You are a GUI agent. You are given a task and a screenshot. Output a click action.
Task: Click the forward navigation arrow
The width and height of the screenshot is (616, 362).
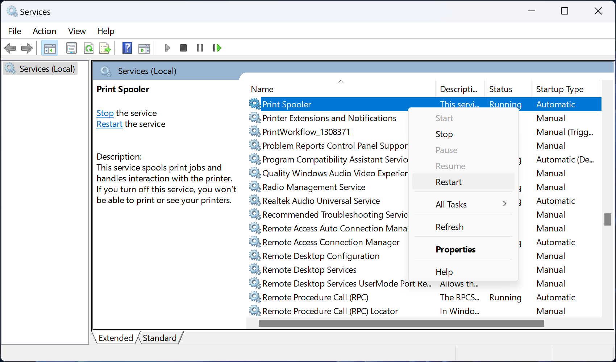coord(26,48)
